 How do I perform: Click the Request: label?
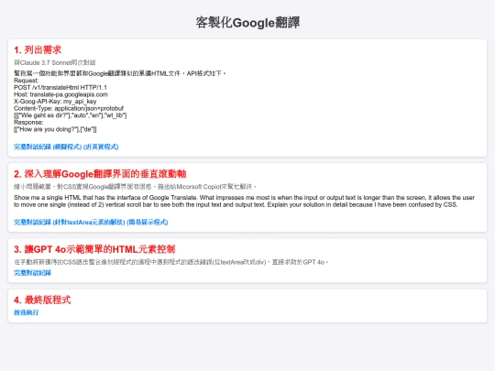tap(27, 81)
